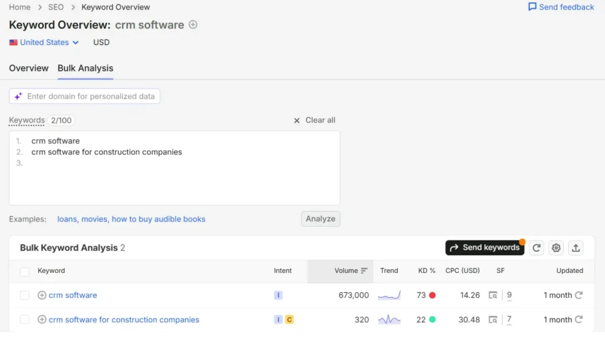Image resolution: width=605 pixels, height=338 pixels.
Task: Click CPC value 14.26
Action: tap(470, 295)
